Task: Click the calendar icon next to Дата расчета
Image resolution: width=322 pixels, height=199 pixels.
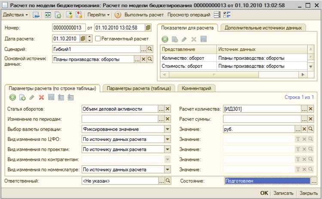Action: pyautogui.click(x=82, y=39)
